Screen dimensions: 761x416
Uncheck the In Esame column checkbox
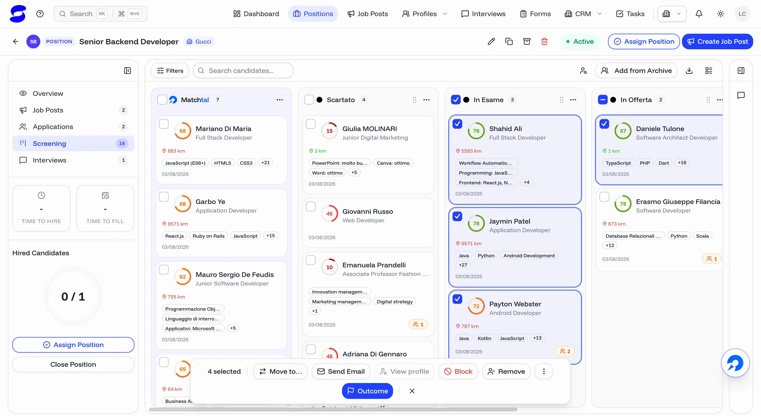(x=456, y=100)
